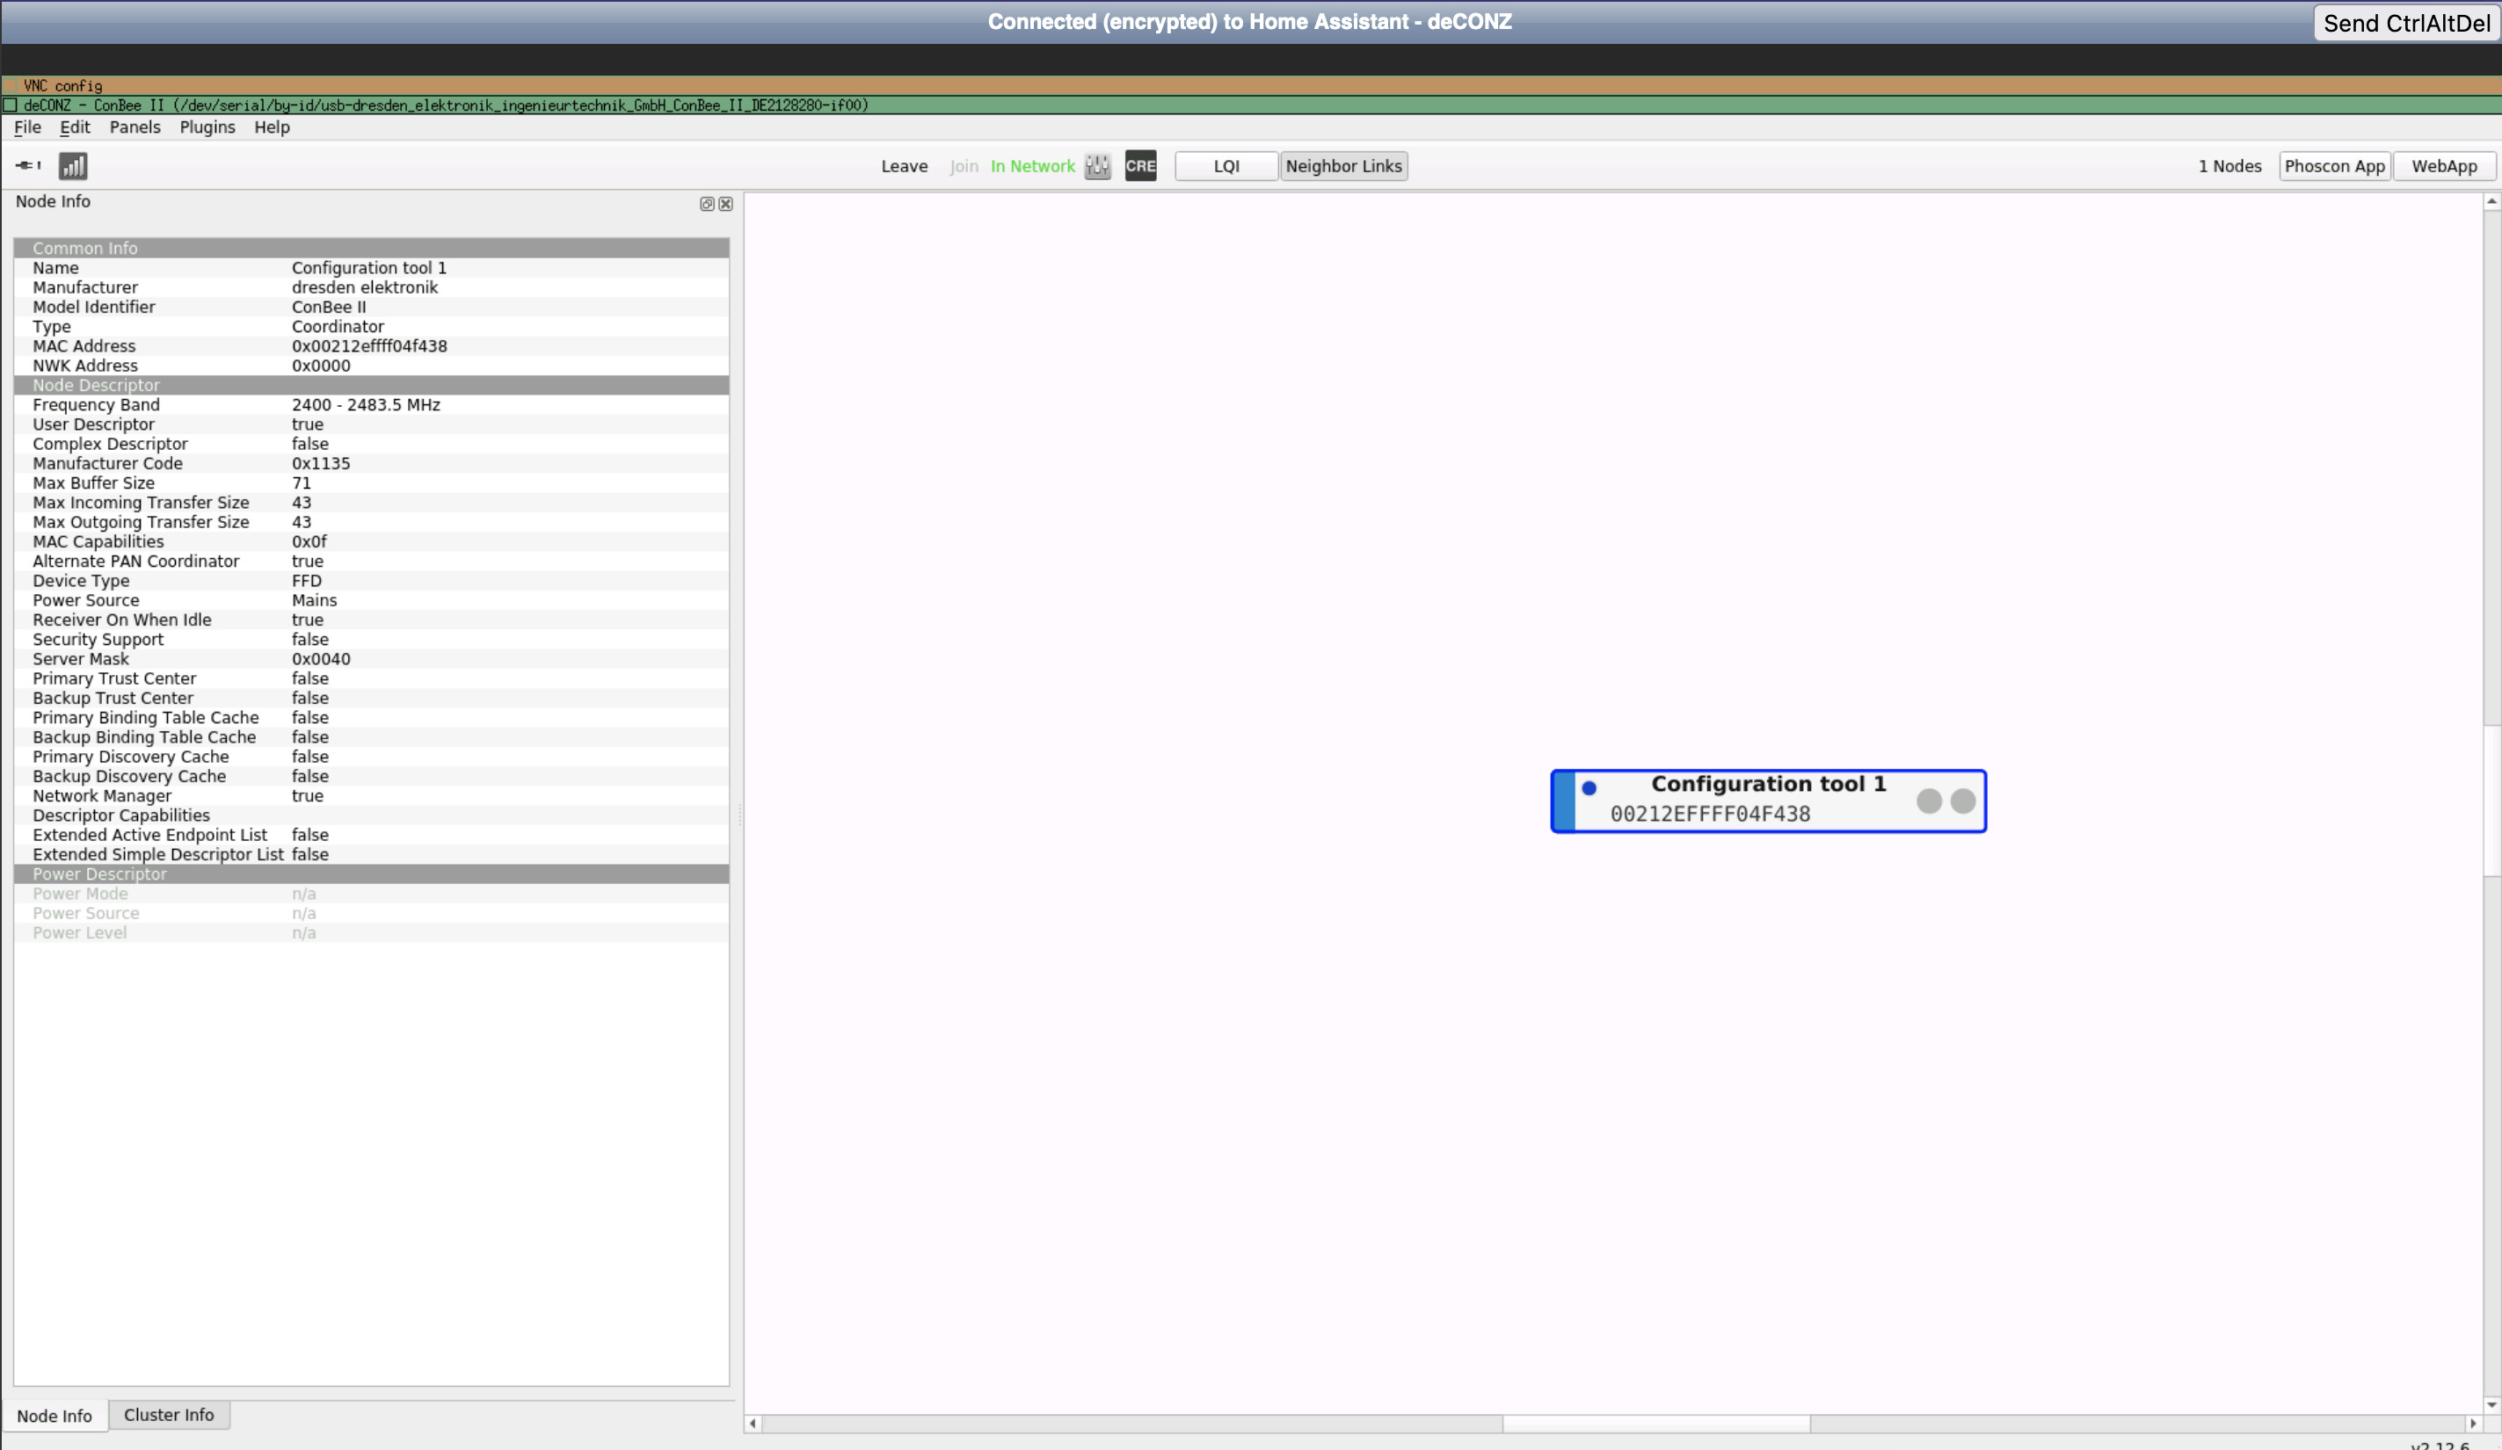Click the In Network status label
2502x1450 pixels.
(x=1033, y=166)
